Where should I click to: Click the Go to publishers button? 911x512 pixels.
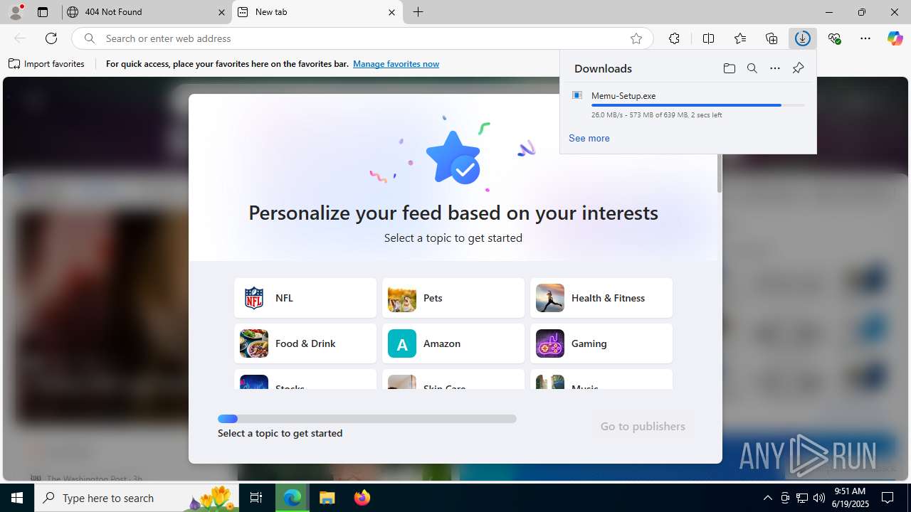(x=643, y=426)
